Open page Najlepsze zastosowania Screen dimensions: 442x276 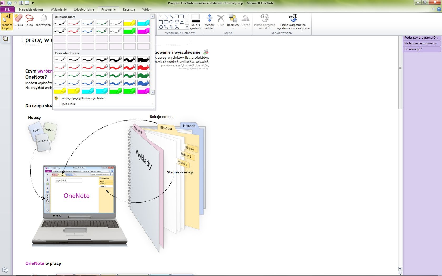[421, 43]
